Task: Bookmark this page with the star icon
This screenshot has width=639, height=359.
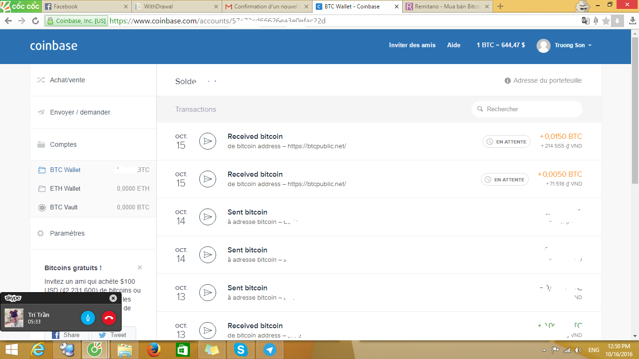Action: pyautogui.click(x=606, y=21)
